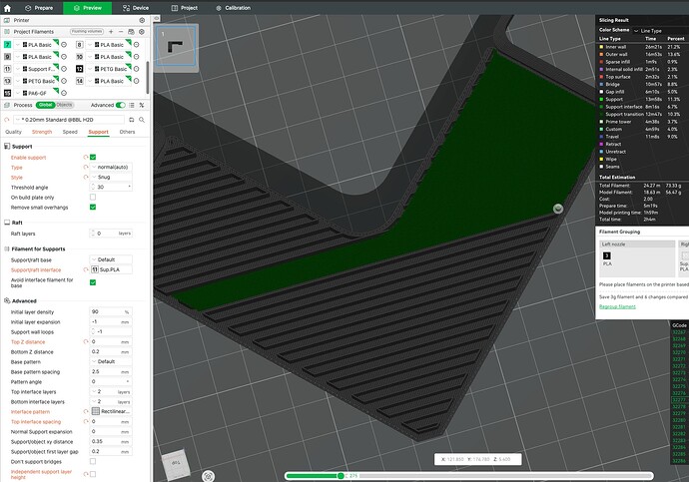
Task: Remove last project filament with minus icon
Action: click(x=121, y=32)
